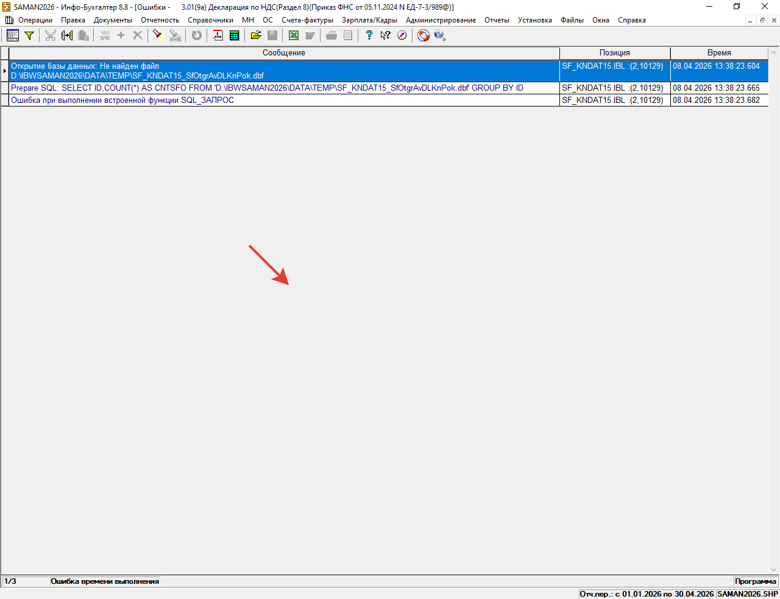Click the table view icon in toolbar
The width and height of the screenshot is (780, 599).
pyautogui.click(x=12, y=35)
